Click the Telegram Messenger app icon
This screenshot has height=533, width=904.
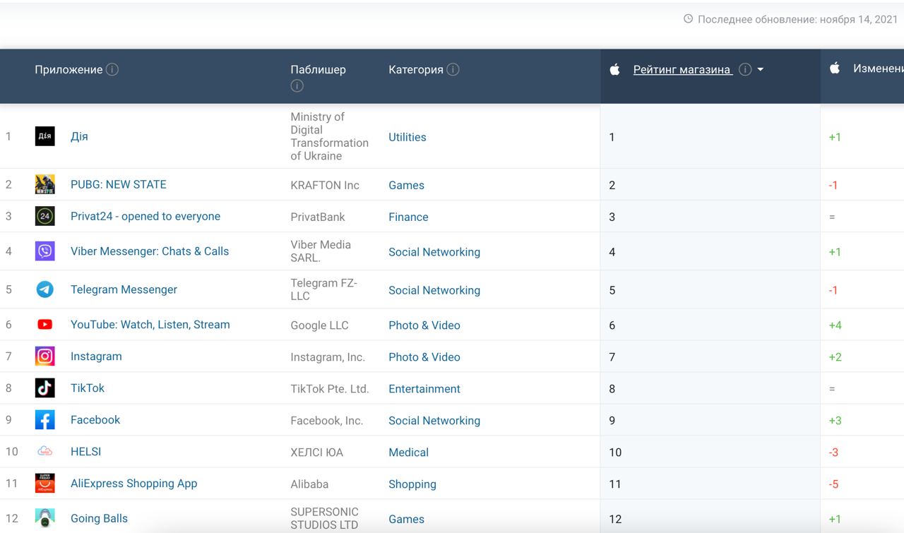pyautogui.click(x=44, y=289)
